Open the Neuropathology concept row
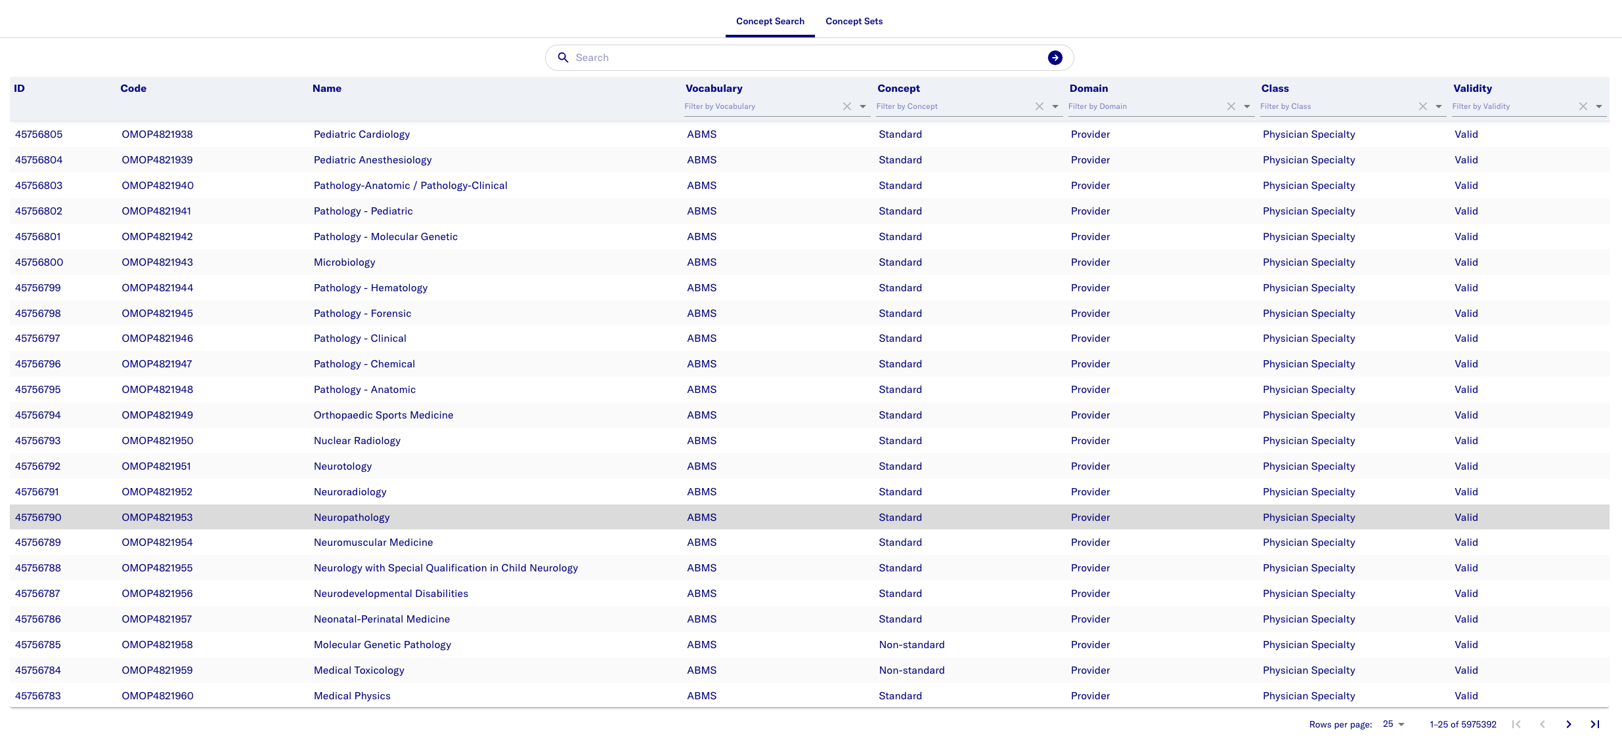This screenshot has width=1622, height=738. (x=351, y=517)
